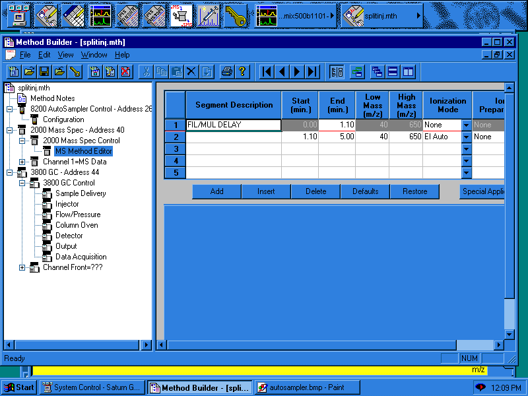Click the key icon in the Method Builder toolbar

click(x=75, y=72)
